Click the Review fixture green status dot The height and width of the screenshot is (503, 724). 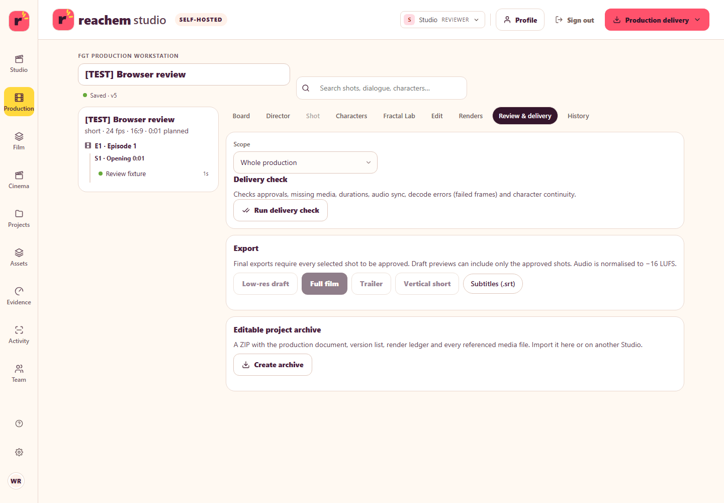[x=101, y=174]
